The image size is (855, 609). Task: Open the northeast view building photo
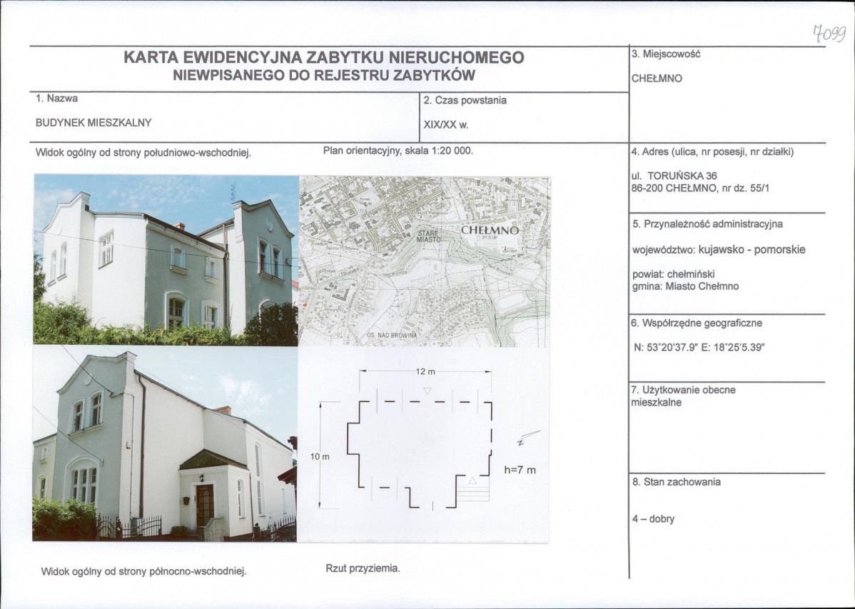pos(164,444)
